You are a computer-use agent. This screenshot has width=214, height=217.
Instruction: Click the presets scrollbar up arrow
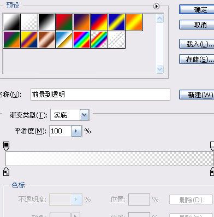(159, 19)
